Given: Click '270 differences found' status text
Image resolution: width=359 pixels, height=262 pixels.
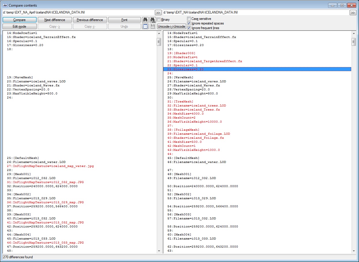Looking at the screenshot, I should (18, 257).
